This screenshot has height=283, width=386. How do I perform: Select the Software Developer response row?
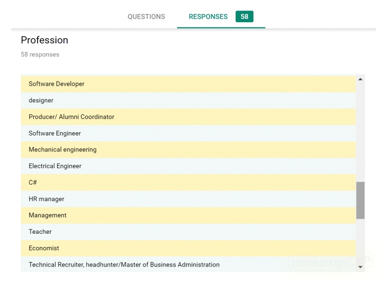pos(188,84)
